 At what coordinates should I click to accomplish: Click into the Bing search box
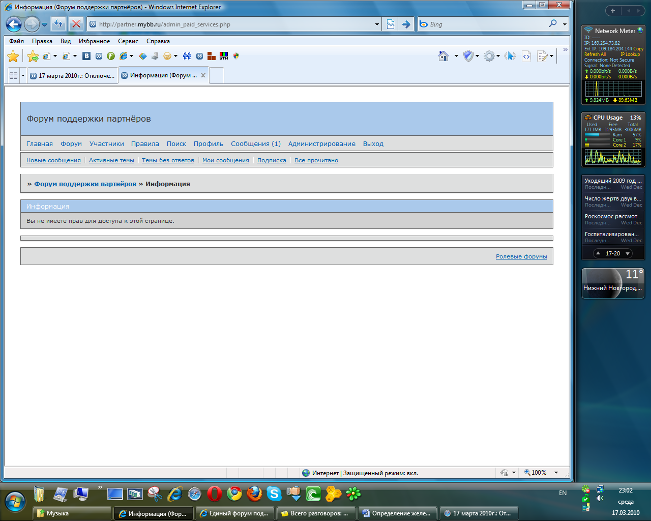pos(487,24)
